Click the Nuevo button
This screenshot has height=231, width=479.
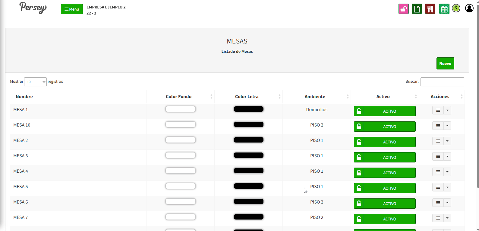point(445,63)
